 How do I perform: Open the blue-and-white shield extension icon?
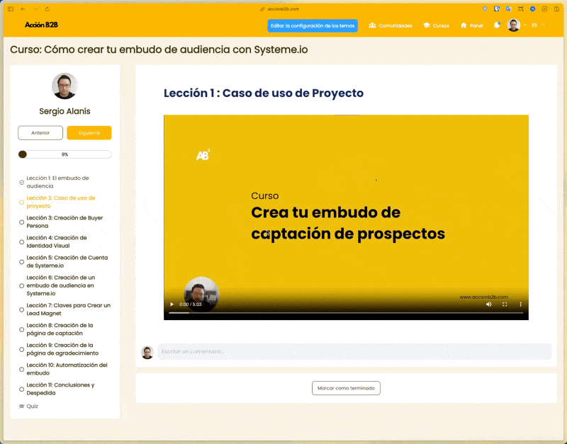[x=497, y=8]
